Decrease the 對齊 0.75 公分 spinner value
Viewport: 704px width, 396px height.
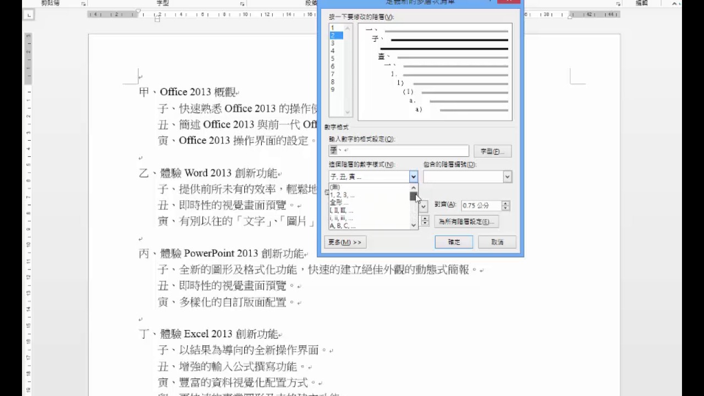[506, 208]
